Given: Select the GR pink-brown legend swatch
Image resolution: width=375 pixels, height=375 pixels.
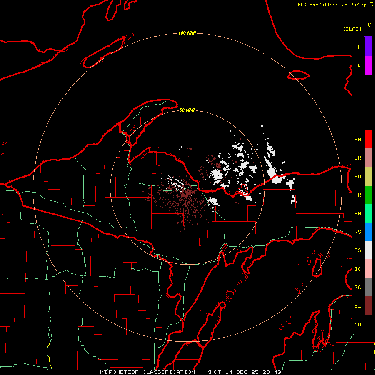Looking at the screenshot, I should tap(368, 158).
